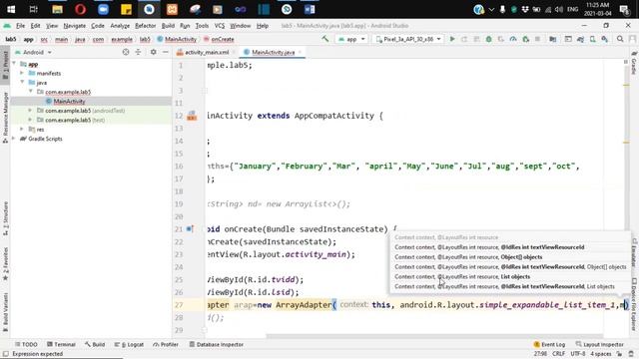Click the MainActivity breadcrumb
The height and width of the screenshot is (359, 639).
pos(177,39)
